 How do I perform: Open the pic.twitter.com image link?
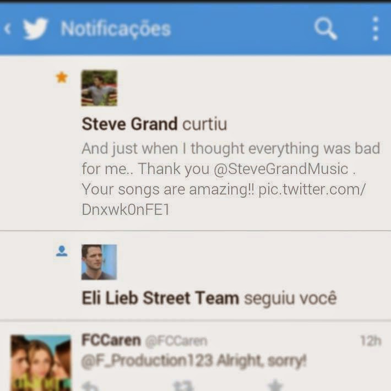[x=224, y=199]
